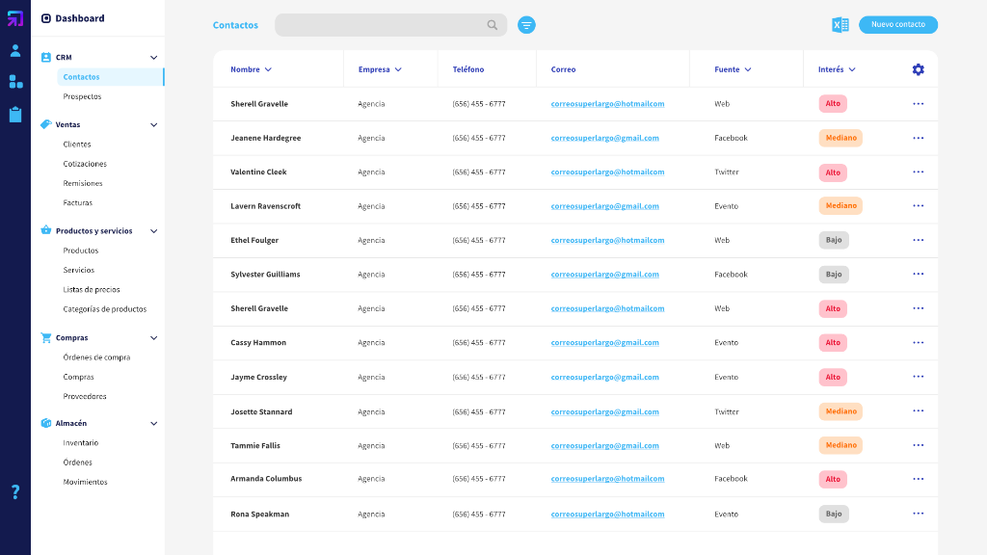Screen dimensions: 987x555
Task: Click Bajo badge for Ethel Foulger
Action: click(x=834, y=240)
